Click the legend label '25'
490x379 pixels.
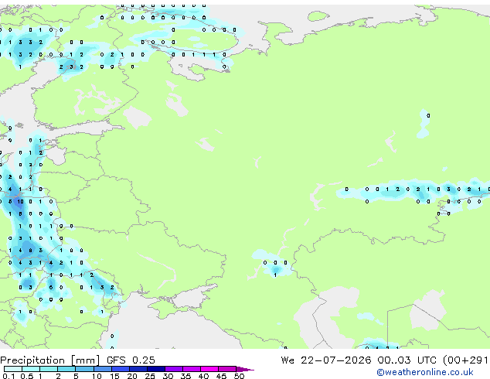[150, 376]
